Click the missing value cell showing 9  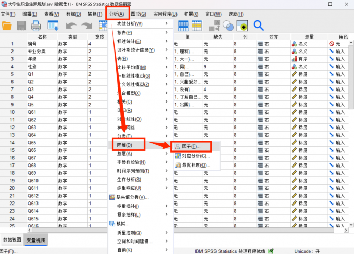(x=218, y=67)
